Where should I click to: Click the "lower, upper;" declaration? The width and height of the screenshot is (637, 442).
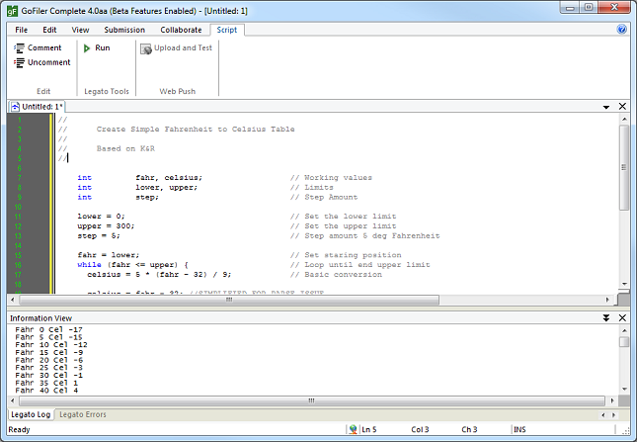166,188
